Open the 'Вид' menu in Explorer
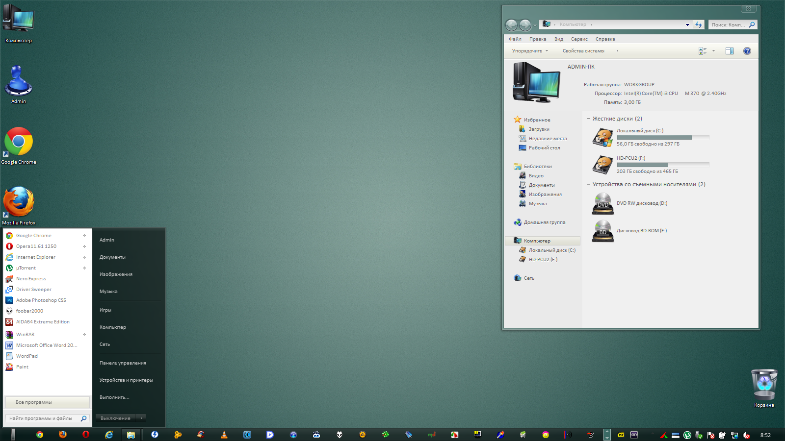 point(559,39)
